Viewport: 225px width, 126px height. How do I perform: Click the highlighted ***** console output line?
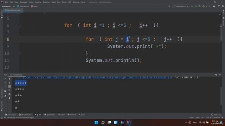[21, 83]
